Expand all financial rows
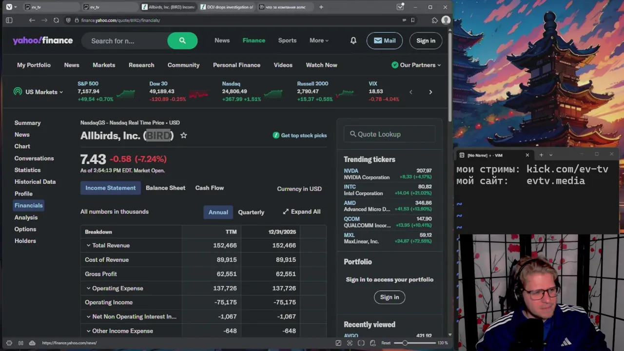Screen dimensions: 624x351 tap(301, 212)
